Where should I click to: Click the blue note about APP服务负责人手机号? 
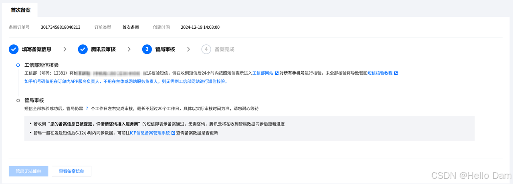click(x=126, y=81)
